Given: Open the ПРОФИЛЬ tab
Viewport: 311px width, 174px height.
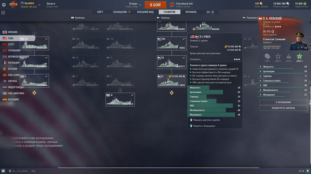Looking at the screenshot, I should point(191,12).
